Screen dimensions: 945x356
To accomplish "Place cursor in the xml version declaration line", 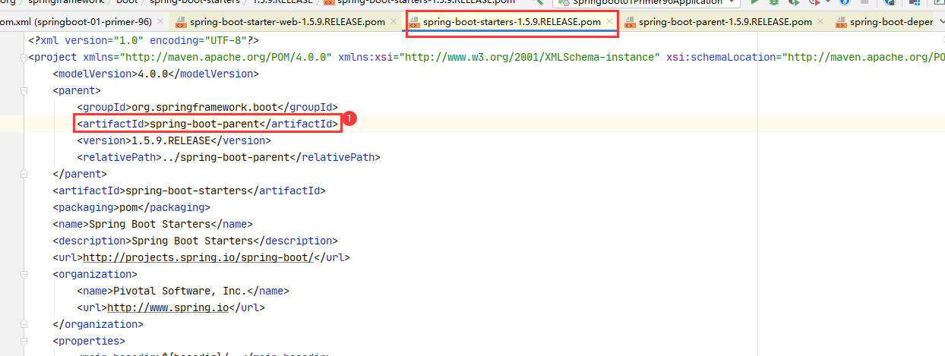I will (x=144, y=40).
